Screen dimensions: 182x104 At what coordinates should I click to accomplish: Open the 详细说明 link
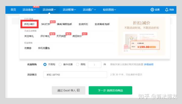tap(148, 64)
